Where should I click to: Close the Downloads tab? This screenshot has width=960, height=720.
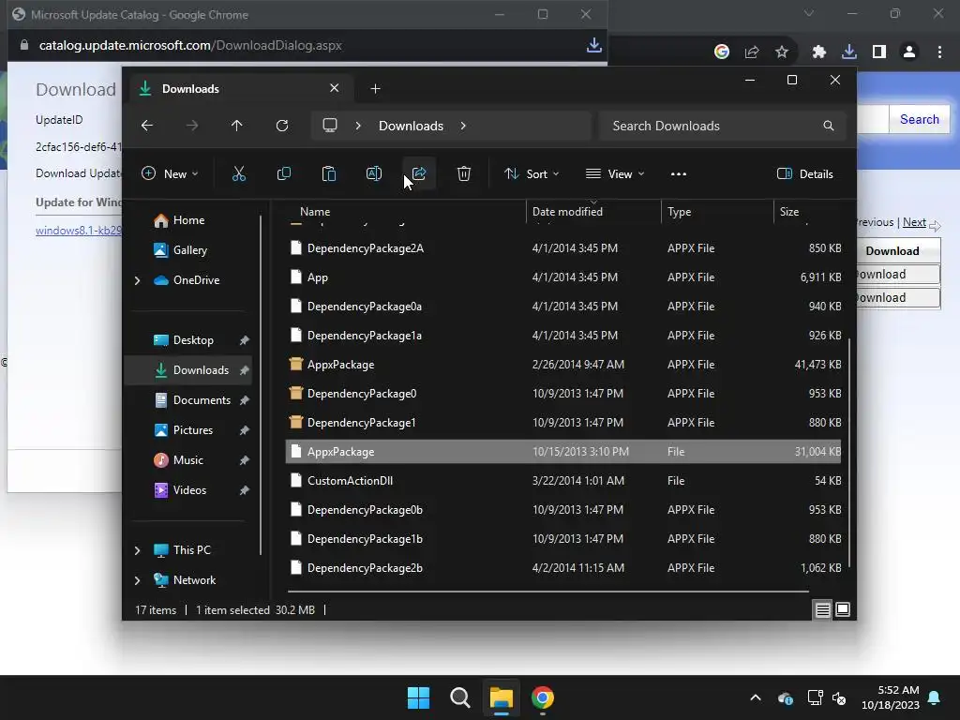pyautogui.click(x=335, y=88)
